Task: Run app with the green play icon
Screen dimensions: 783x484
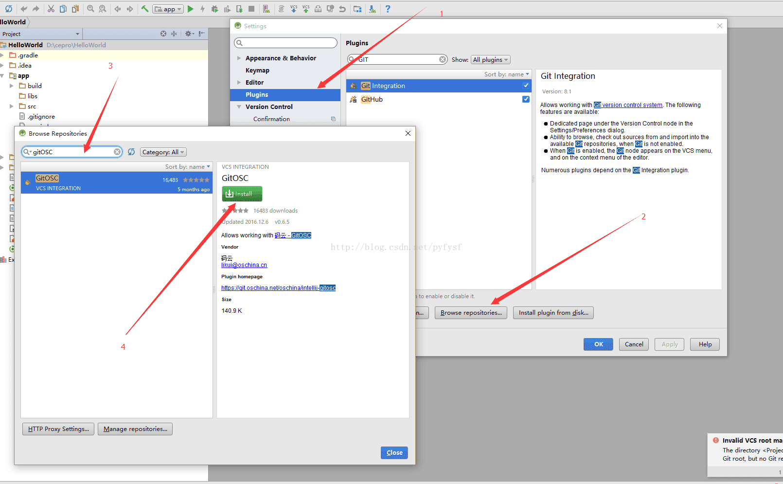Action: [190, 9]
